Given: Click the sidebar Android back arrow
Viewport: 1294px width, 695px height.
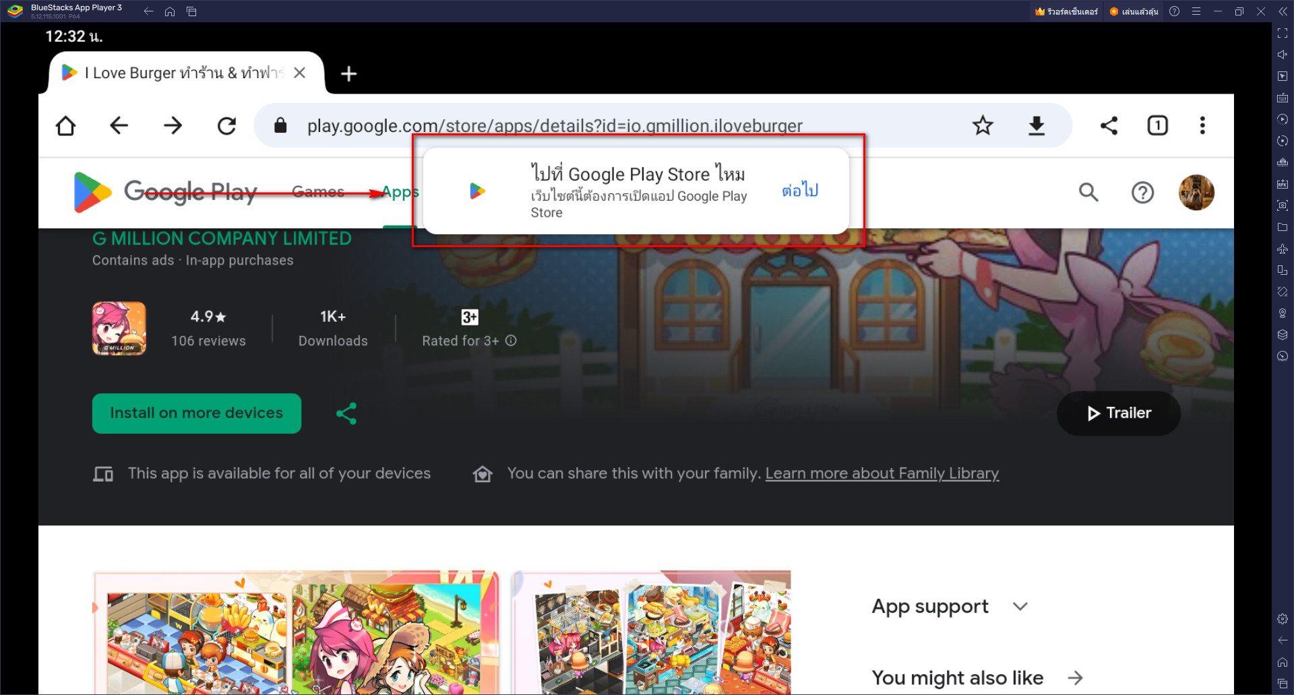Looking at the screenshot, I should tap(1283, 640).
